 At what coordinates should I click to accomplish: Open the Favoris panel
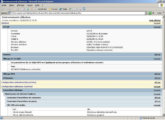coord(53,9)
